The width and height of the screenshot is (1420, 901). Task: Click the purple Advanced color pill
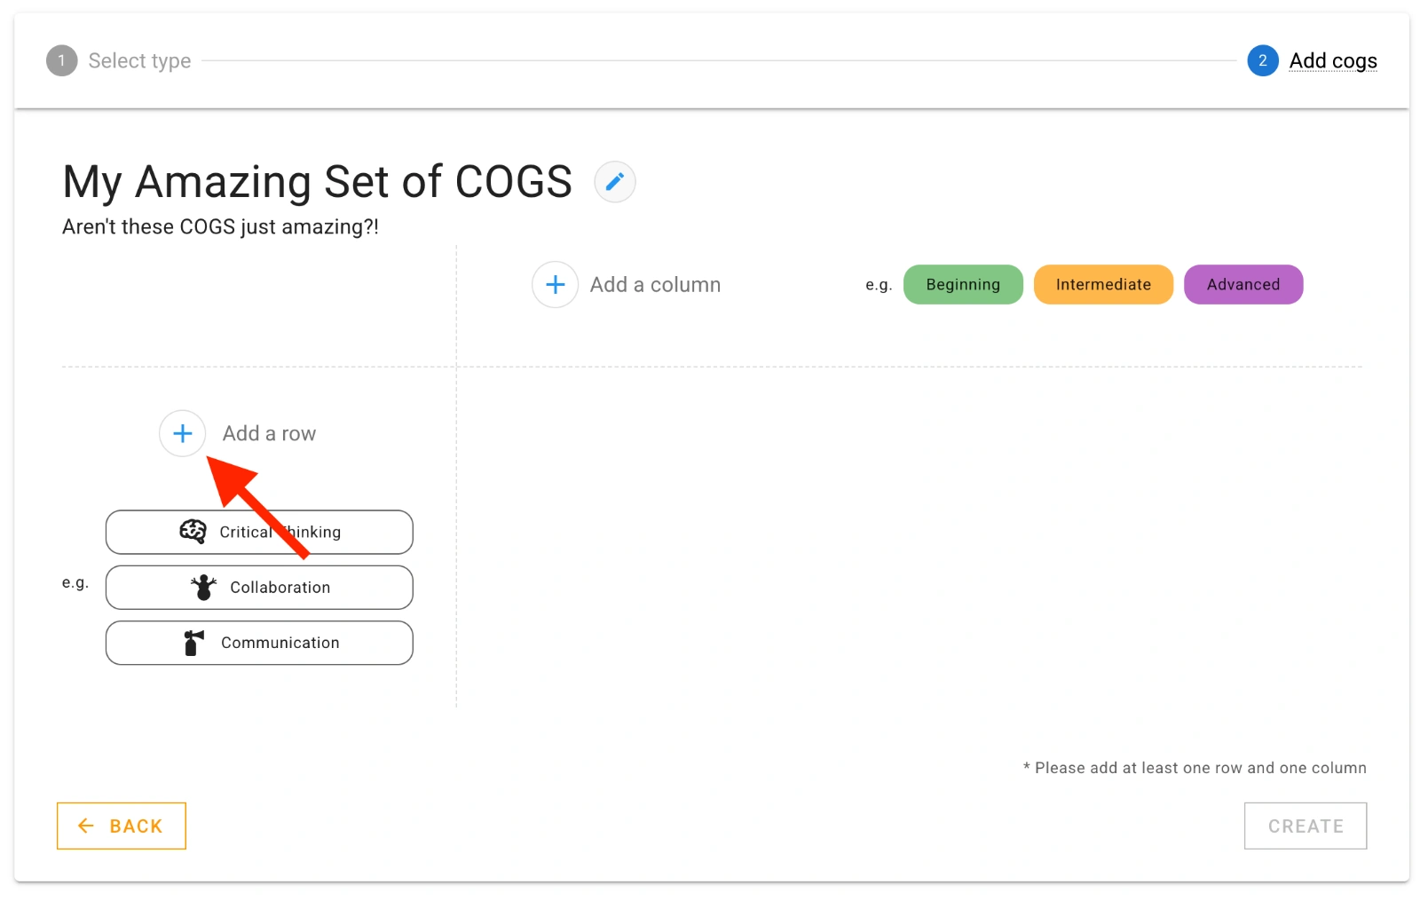click(1242, 284)
